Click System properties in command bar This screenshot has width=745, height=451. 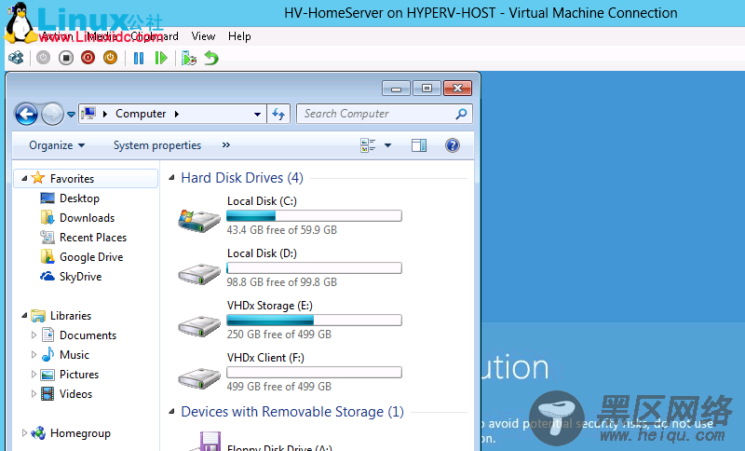(157, 145)
